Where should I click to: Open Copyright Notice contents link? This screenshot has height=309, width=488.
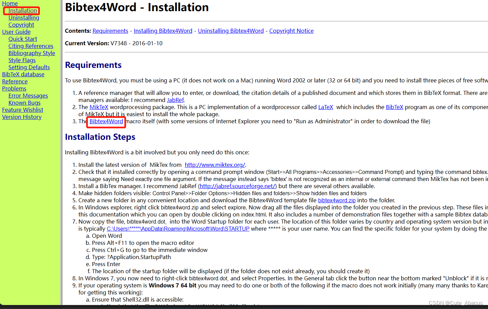[291, 31]
